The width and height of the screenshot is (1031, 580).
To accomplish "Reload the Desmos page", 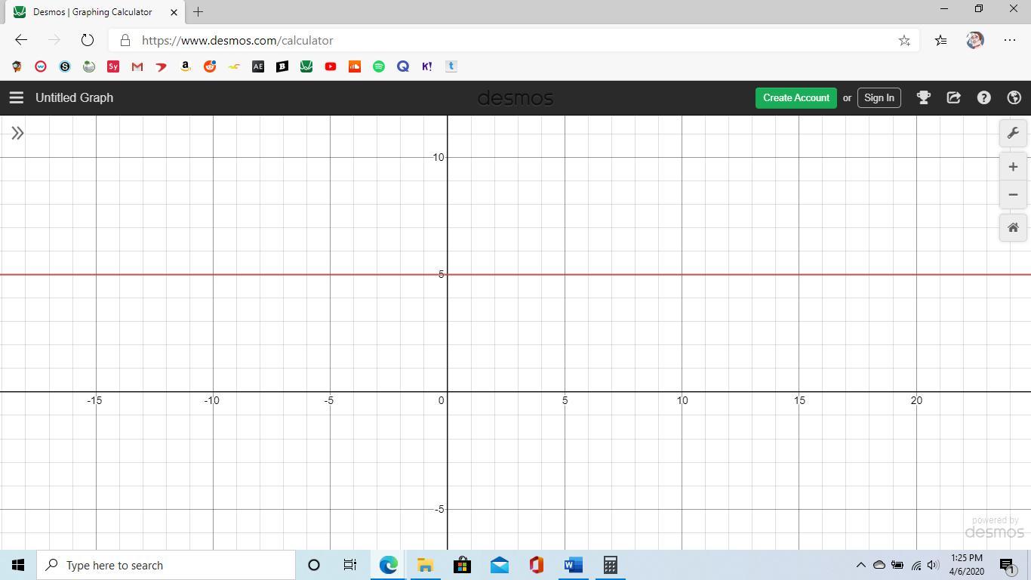I will tap(87, 40).
